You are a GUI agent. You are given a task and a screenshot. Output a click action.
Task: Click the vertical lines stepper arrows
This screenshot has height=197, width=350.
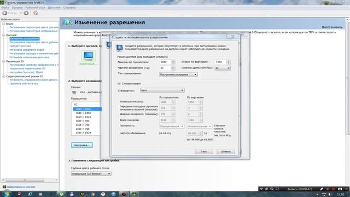pos(228,62)
